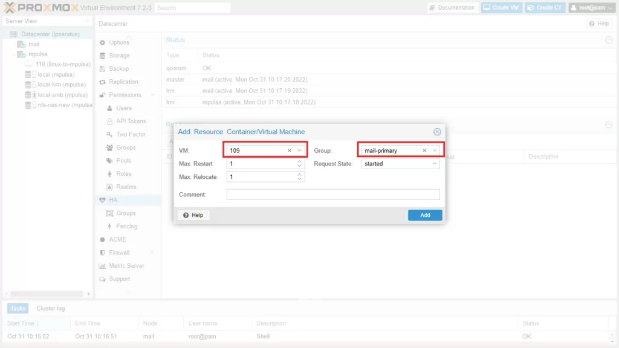The height and width of the screenshot is (348, 619).
Task: Close the Add Resource dialog
Action: [437, 132]
